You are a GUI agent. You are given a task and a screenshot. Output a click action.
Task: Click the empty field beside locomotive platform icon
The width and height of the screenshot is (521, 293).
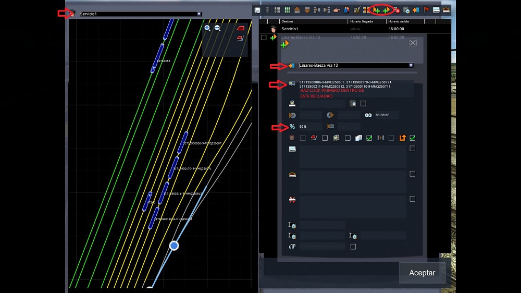click(x=321, y=104)
